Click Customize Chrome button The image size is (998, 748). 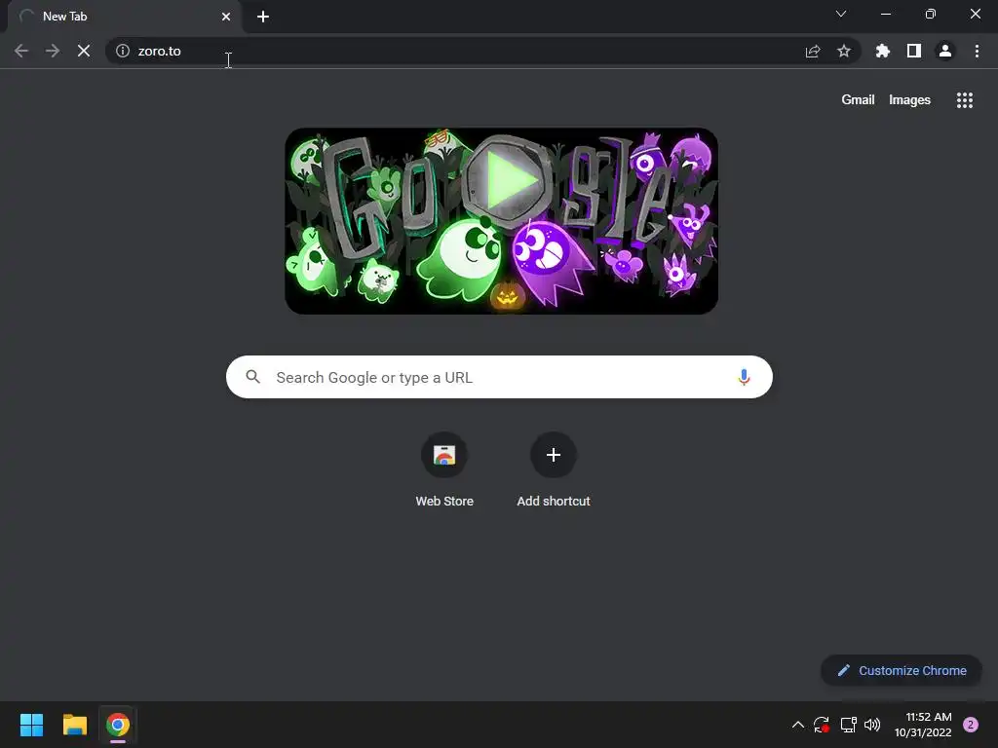902,670
